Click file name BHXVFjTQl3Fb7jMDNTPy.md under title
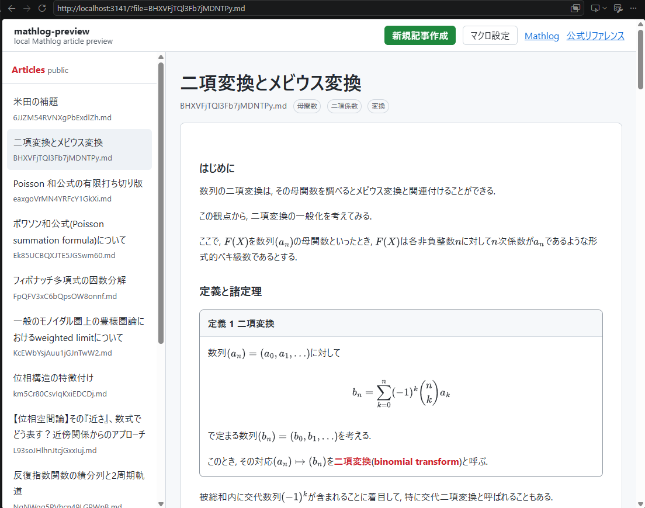Screen dimensions: 645x508 point(233,106)
